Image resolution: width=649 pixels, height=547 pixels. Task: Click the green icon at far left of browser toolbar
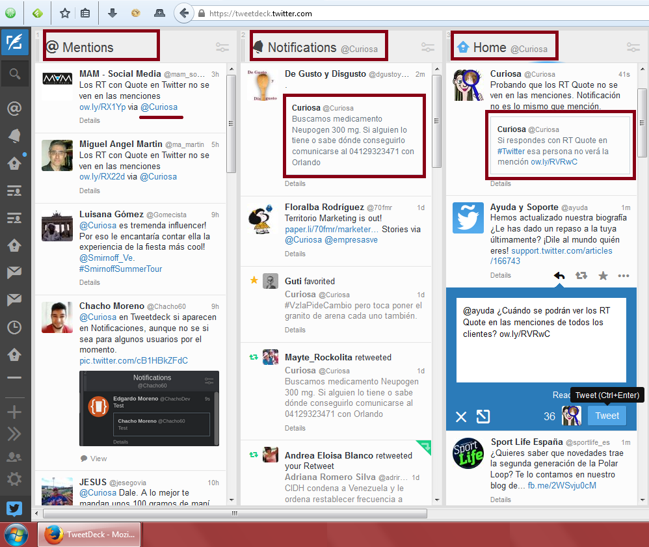[10, 13]
